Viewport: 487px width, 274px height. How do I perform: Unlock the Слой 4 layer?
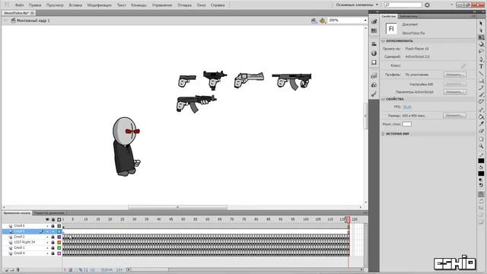53,253
